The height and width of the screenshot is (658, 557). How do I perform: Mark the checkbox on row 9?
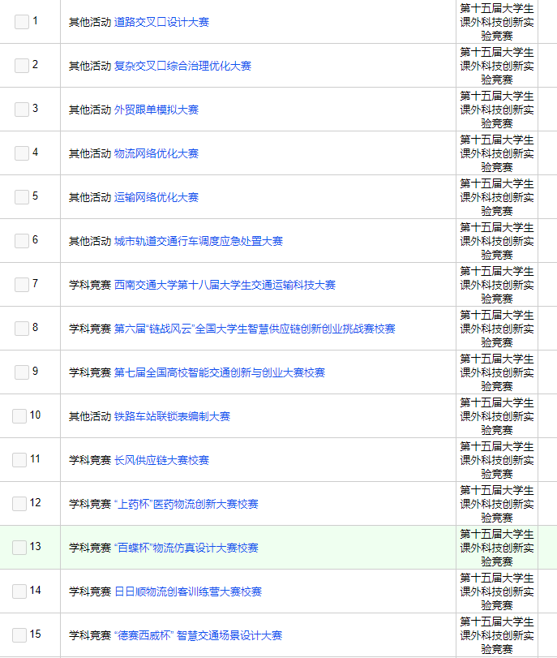point(21,372)
